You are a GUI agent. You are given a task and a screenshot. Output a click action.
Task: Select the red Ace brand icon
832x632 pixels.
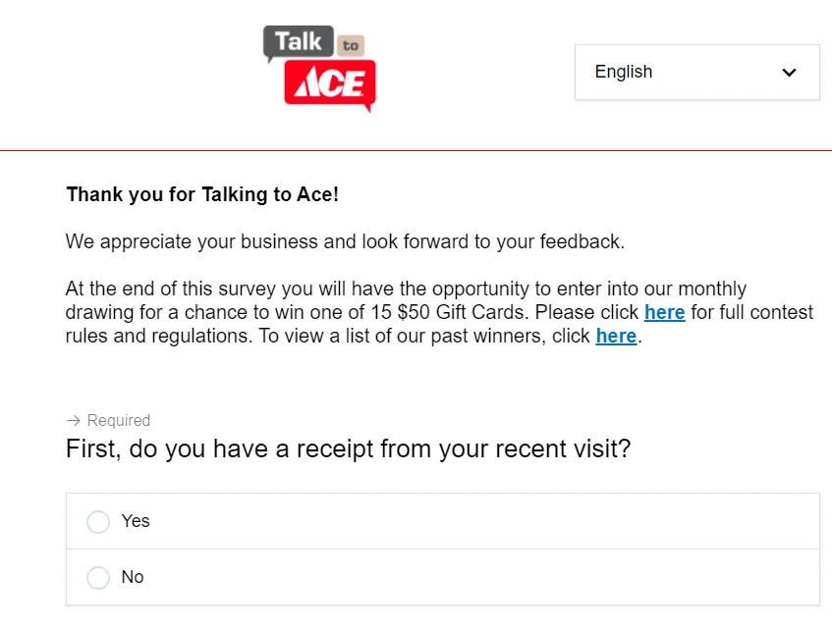332,81
